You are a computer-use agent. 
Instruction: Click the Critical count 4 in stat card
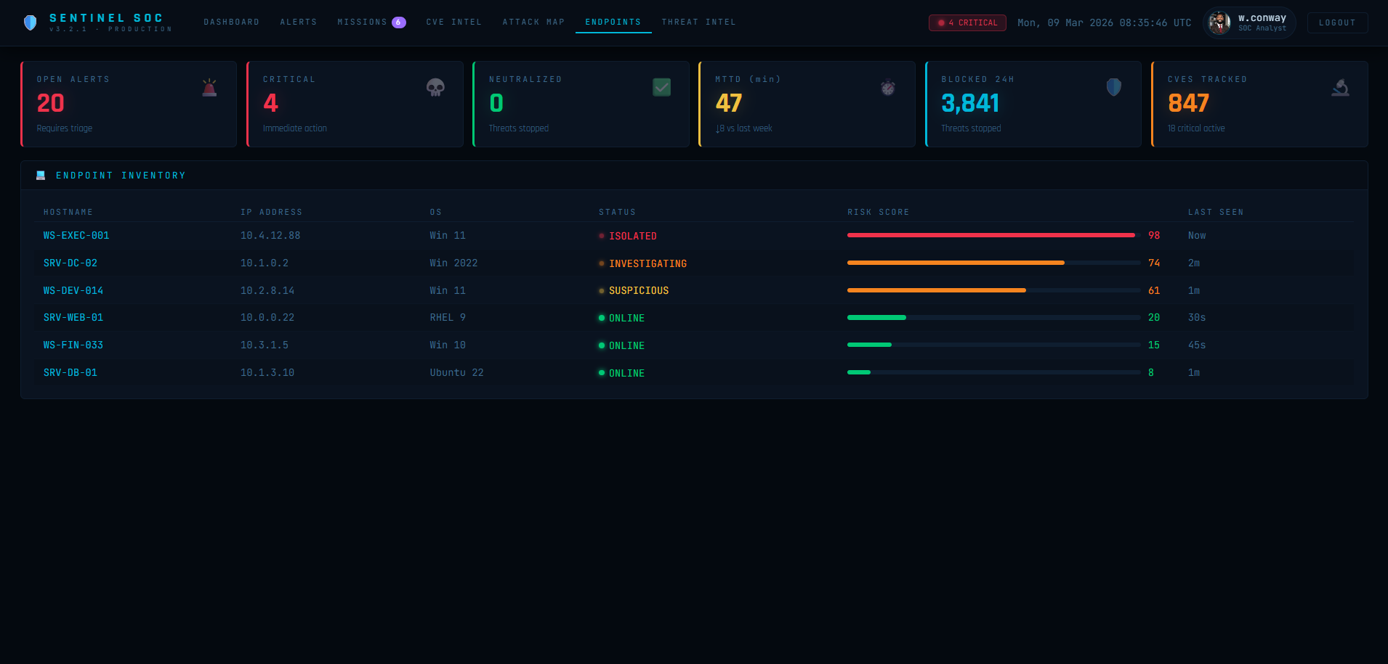coord(270,104)
